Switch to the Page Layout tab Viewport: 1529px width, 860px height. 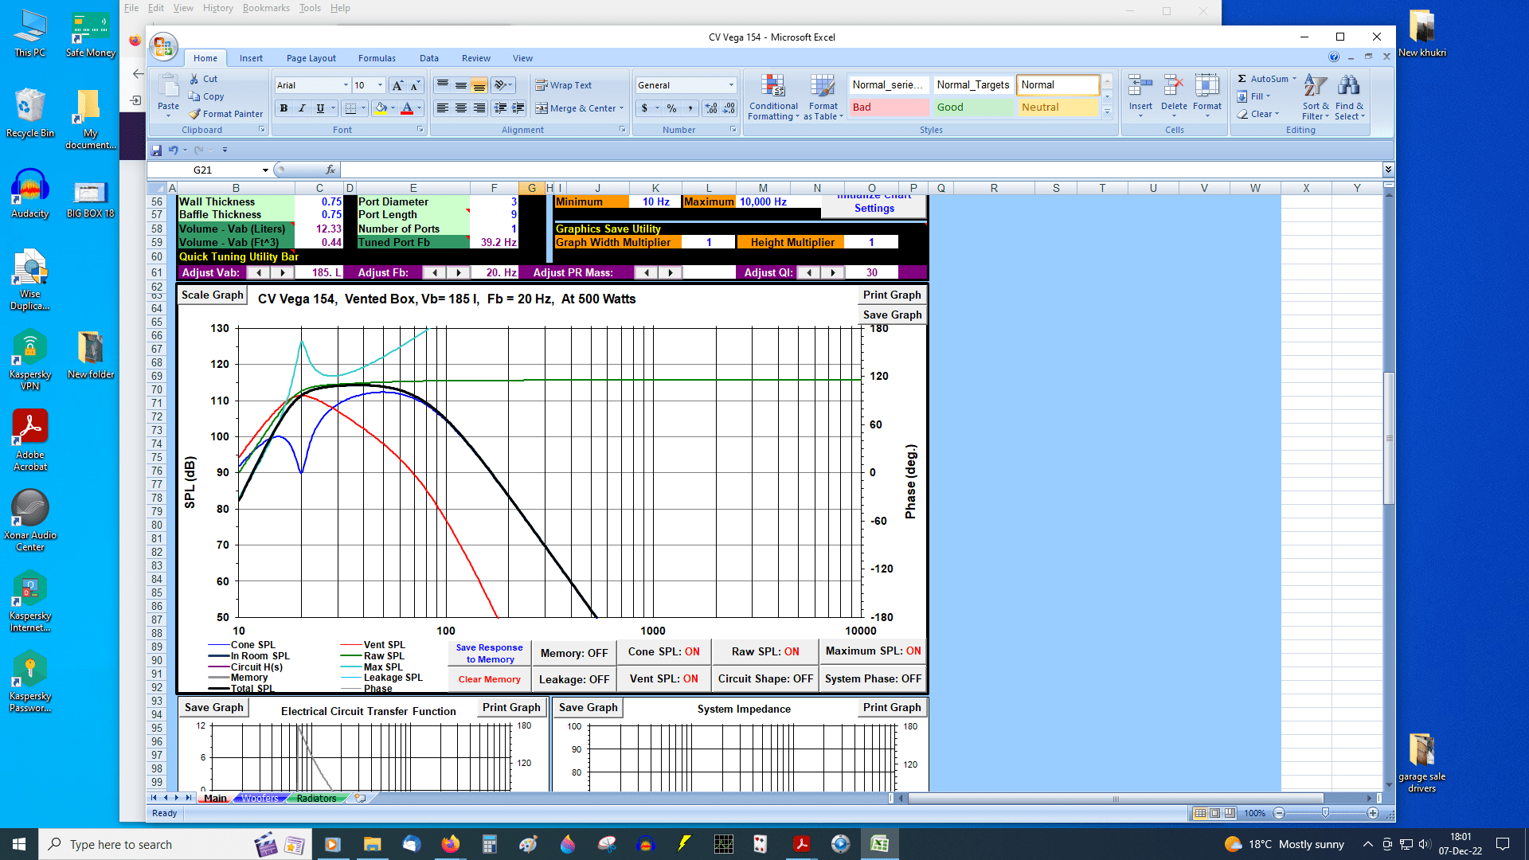(311, 58)
